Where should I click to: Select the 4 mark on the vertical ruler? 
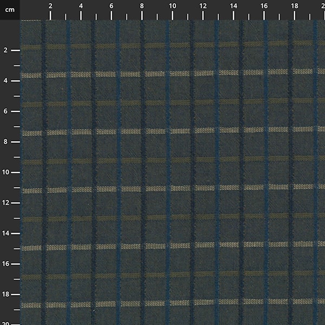(6, 80)
